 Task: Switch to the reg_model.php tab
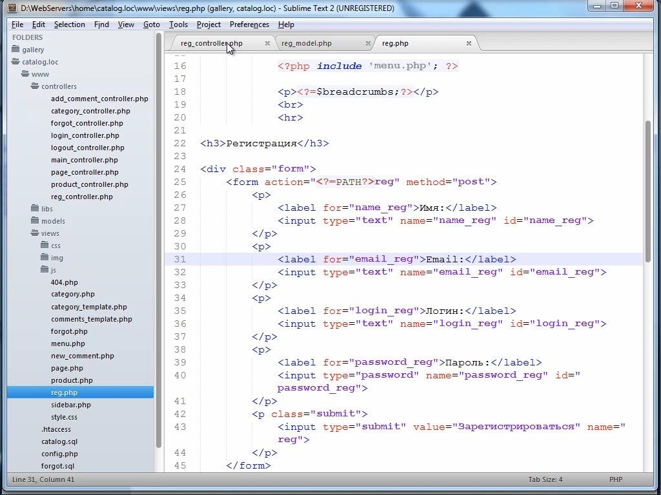307,43
